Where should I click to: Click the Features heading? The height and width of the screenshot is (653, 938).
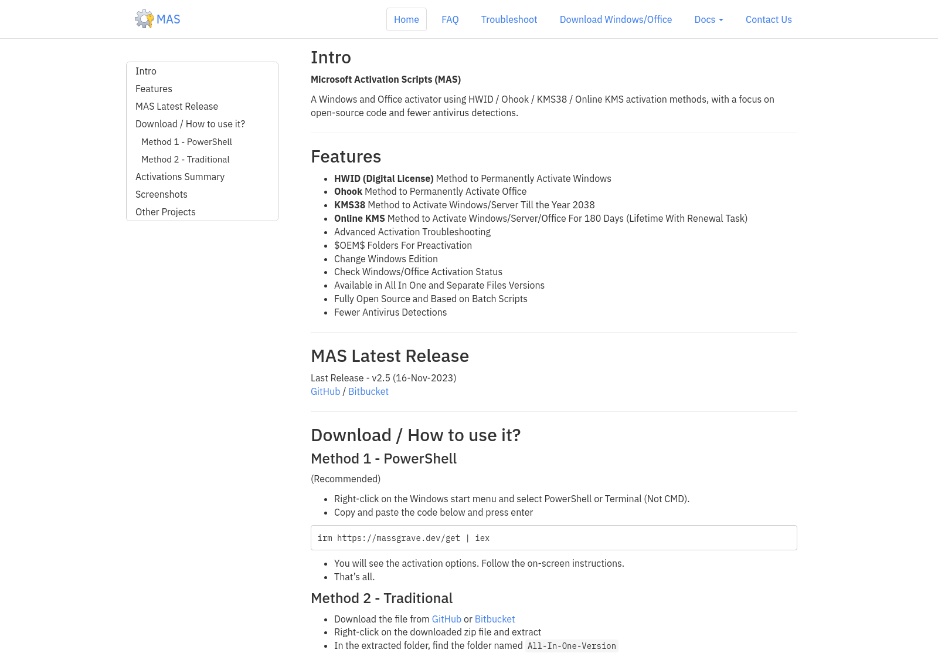tap(346, 157)
